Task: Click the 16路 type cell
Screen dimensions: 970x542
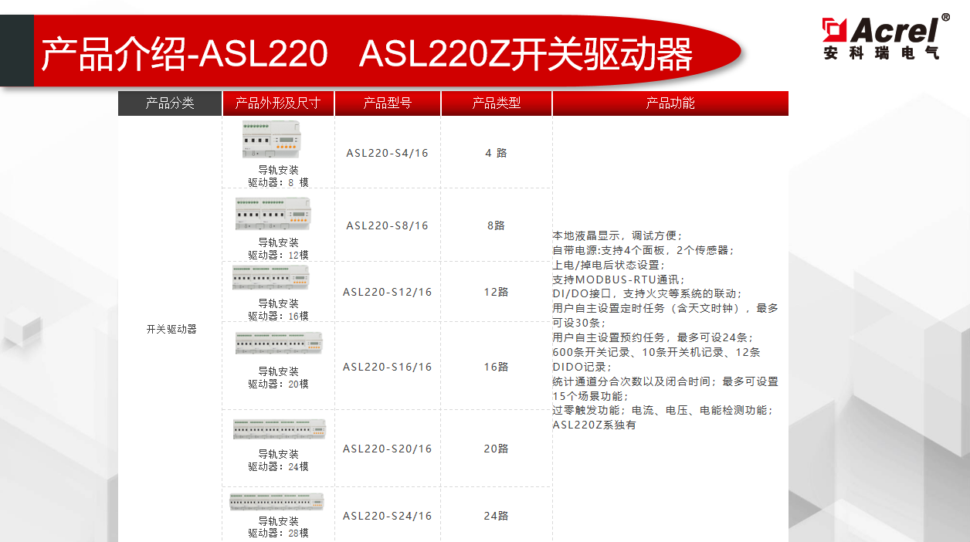Action: click(496, 367)
